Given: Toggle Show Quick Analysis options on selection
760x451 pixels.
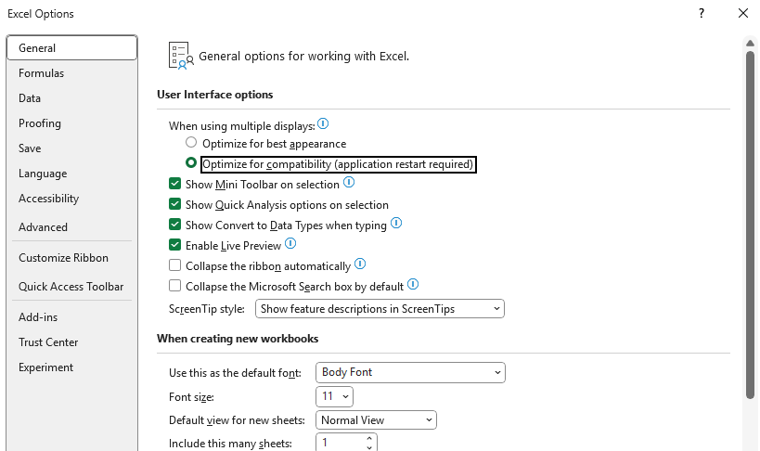Looking at the screenshot, I should tap(175, 203).
